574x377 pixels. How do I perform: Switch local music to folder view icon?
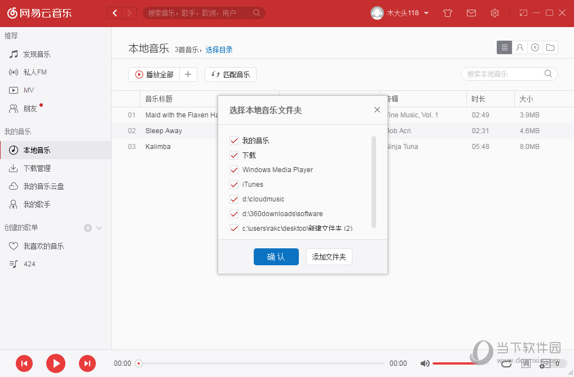coord(550,47)
